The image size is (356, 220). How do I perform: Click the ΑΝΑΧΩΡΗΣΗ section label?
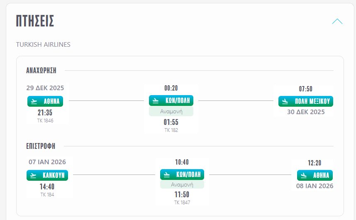pos(41,70)
